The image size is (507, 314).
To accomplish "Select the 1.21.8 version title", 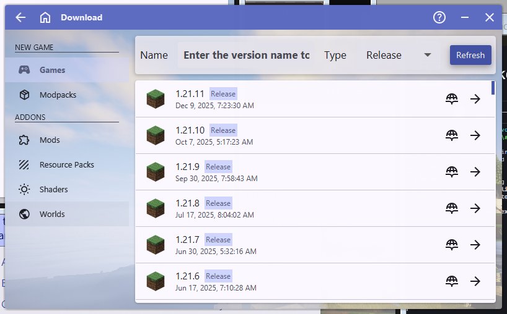I will tap(188, 203).
